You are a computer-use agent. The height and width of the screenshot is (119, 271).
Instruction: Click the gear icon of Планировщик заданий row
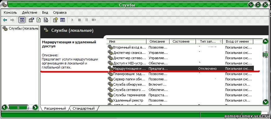[x=110, y=74]
